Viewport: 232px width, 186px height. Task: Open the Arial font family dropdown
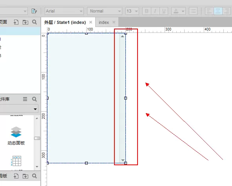click(x=64, y=11)
